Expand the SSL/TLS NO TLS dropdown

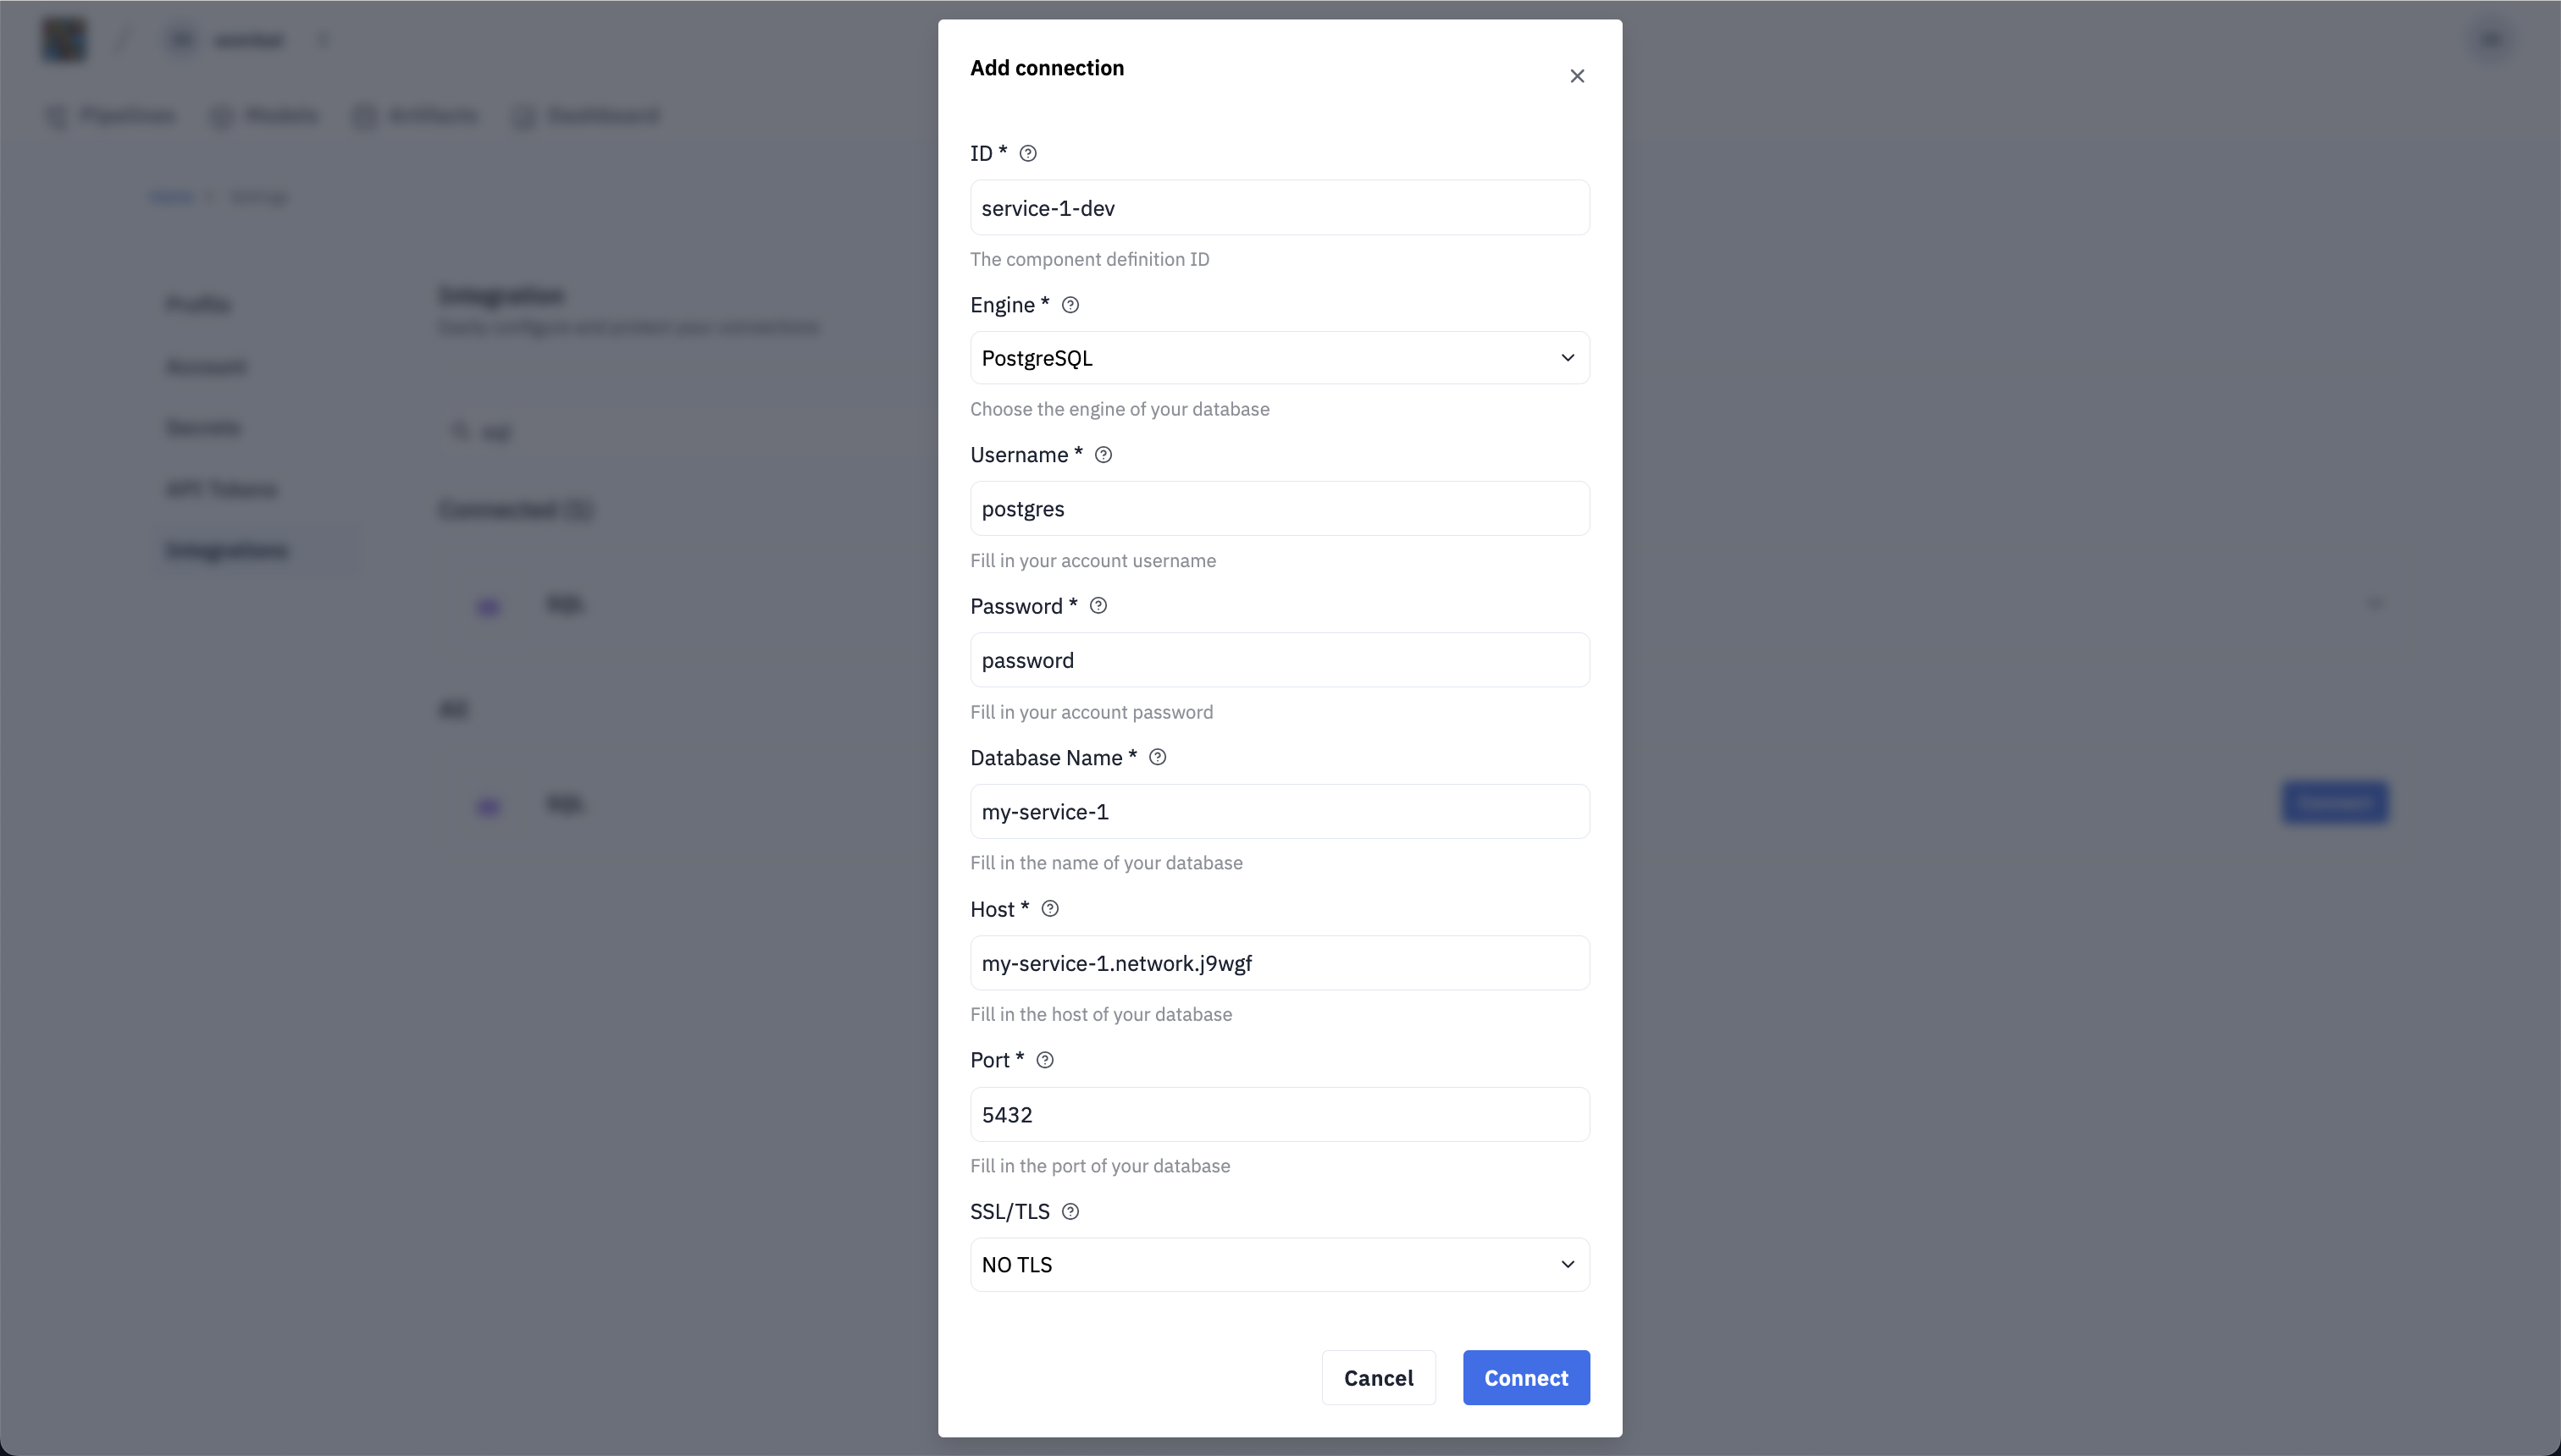(x=1279, y=1265)
